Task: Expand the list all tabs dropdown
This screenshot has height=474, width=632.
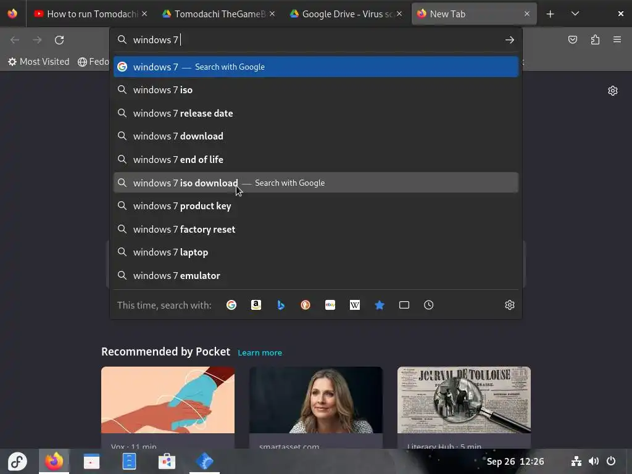Action: click(575, 14)
